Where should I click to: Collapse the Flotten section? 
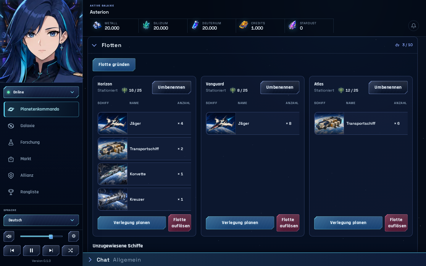pyautogui.click(x=94, y=45)
